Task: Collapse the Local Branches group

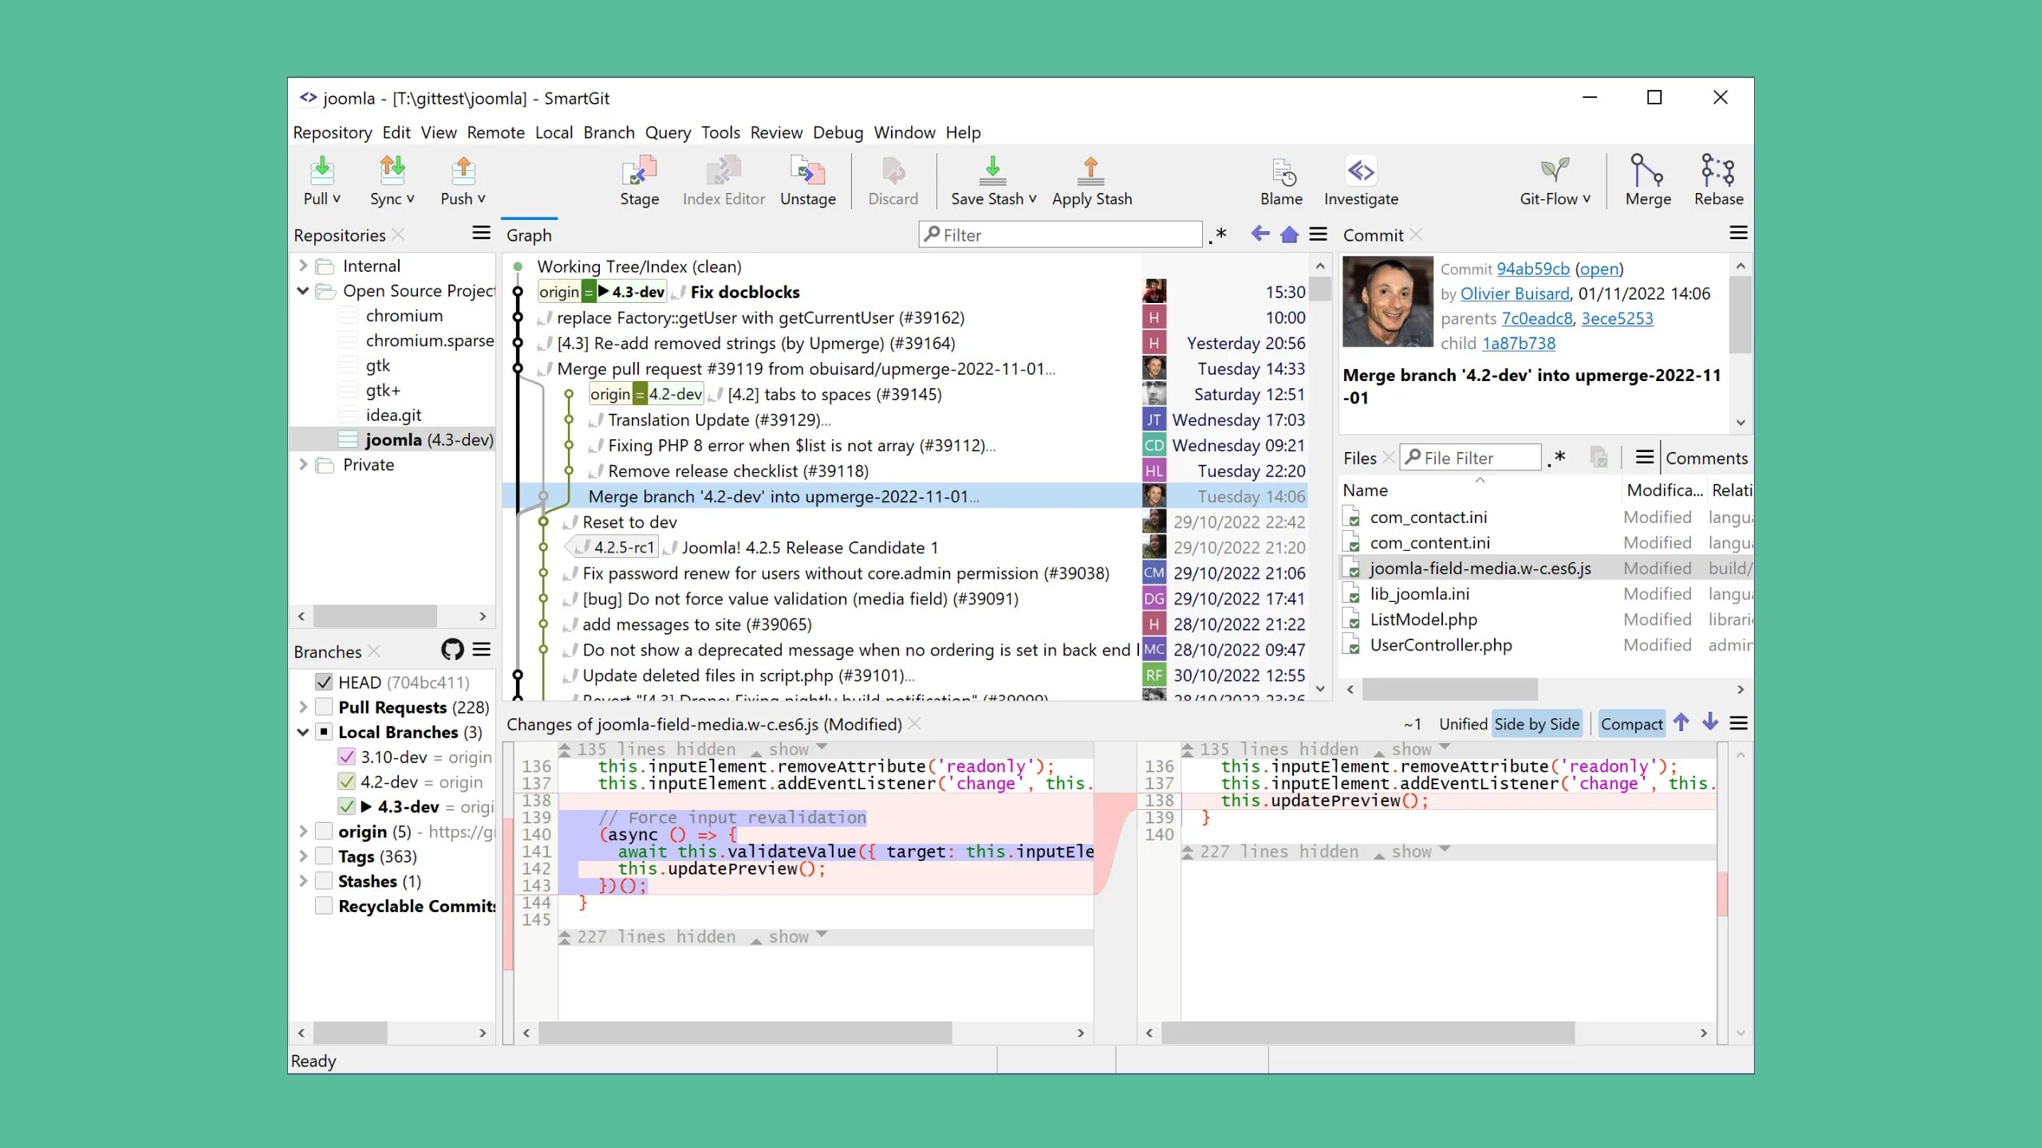Action: pyautogui.click(x=303, y=732)
